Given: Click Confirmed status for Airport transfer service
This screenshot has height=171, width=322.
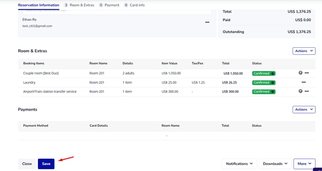Looking at the screenshot, I should [263, 92].
